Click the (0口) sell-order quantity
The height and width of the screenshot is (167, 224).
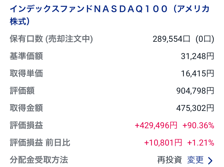[x=205, y=39]
